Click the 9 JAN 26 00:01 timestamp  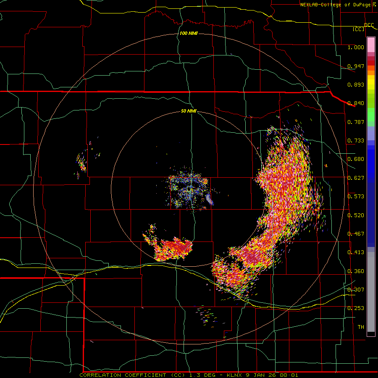point(272,375)
